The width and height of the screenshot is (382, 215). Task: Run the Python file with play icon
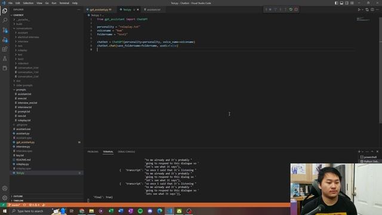359,10
